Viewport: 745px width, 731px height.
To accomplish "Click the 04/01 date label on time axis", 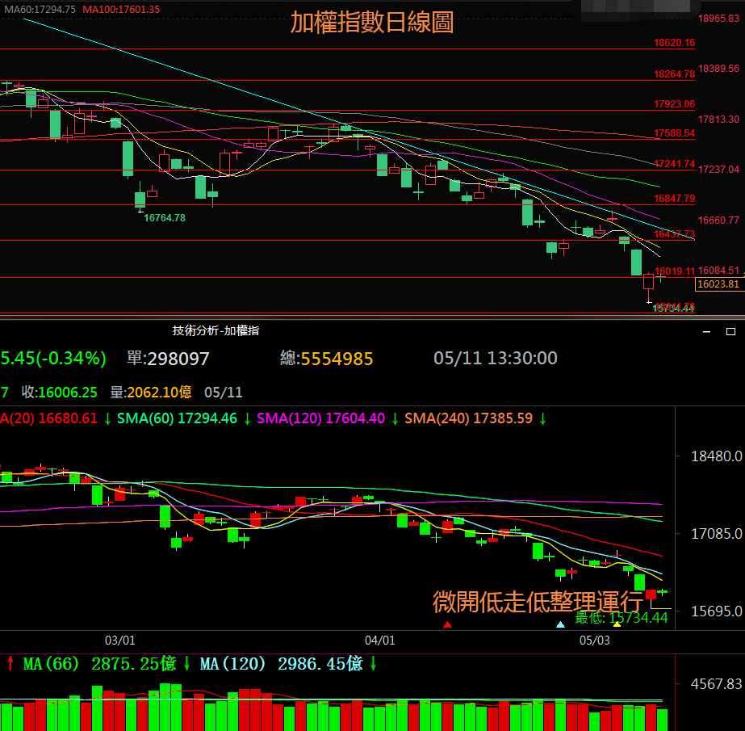I will click(x=380, y=641).
